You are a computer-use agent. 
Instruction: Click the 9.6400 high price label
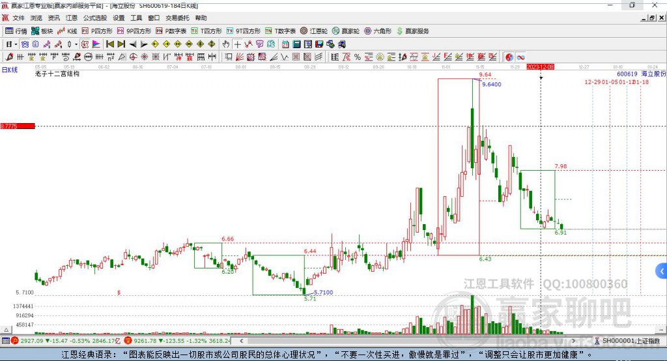[491, 84]
